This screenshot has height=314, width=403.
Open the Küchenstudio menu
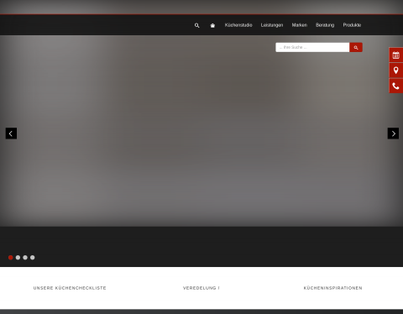pyautogui.click(x=238, y=25)
